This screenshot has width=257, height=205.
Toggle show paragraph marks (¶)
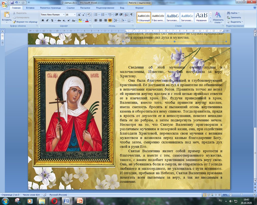pyautogui.click(x=132, y=15)
